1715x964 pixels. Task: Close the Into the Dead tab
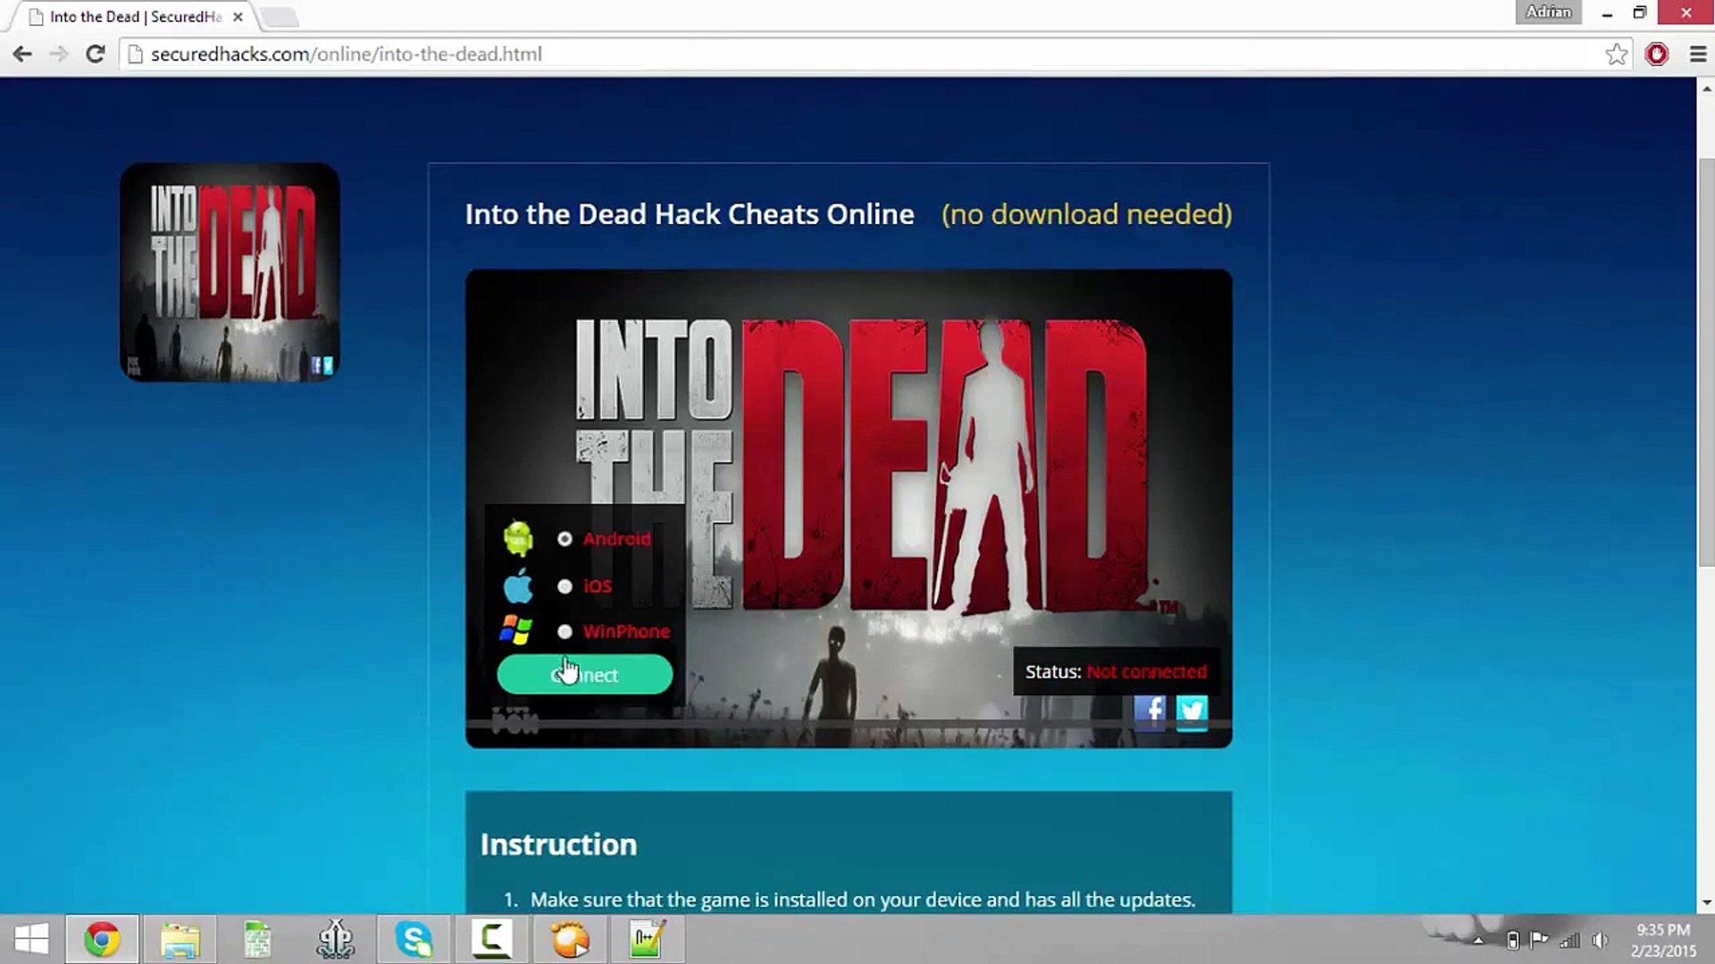click(238, 17)
